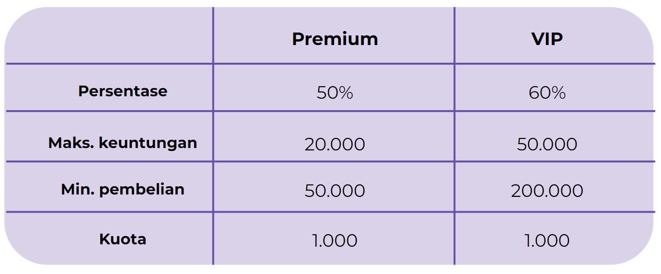661x274 pixels.
Task: Click the percent sign after 60
Action: 558,92
